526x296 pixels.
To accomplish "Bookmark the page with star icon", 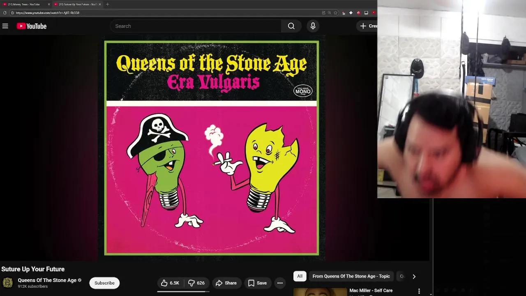I will click(336, 13).
